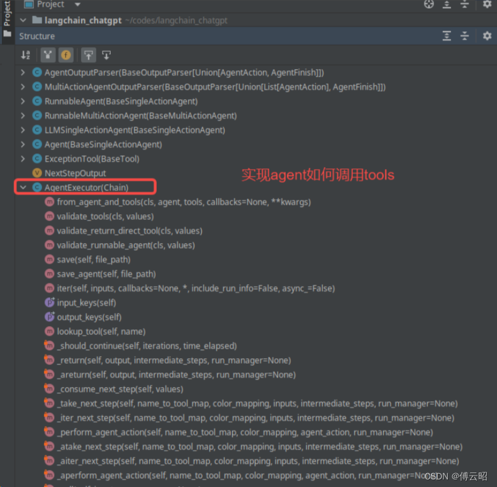
Task: Click output_keys property icon
Action: pyautogui.click(x=50, y=317)
